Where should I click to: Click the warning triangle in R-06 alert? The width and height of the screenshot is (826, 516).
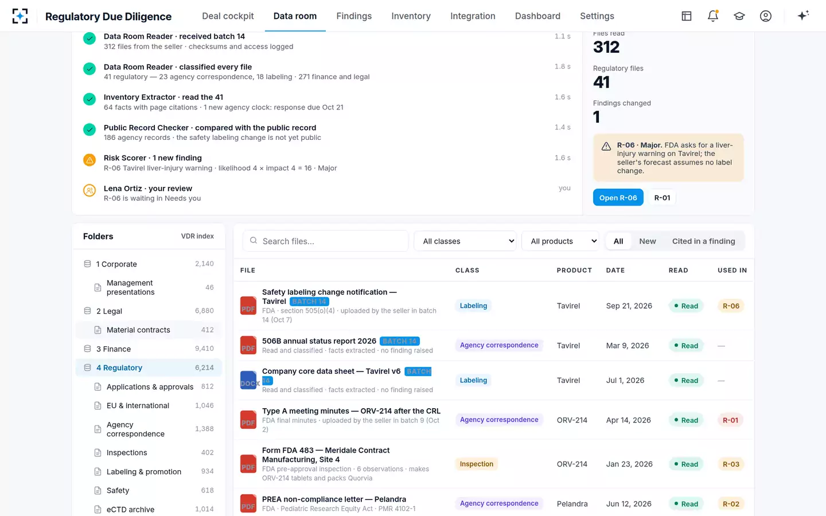pos(606,146)
